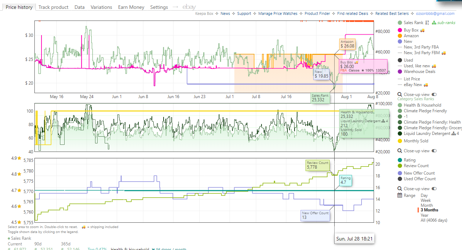Image resolution: width=462 pixels, height=250 pixels.
Task: Click the Range calendar icon
Action: pyautogui.click(x=400, y=195)
